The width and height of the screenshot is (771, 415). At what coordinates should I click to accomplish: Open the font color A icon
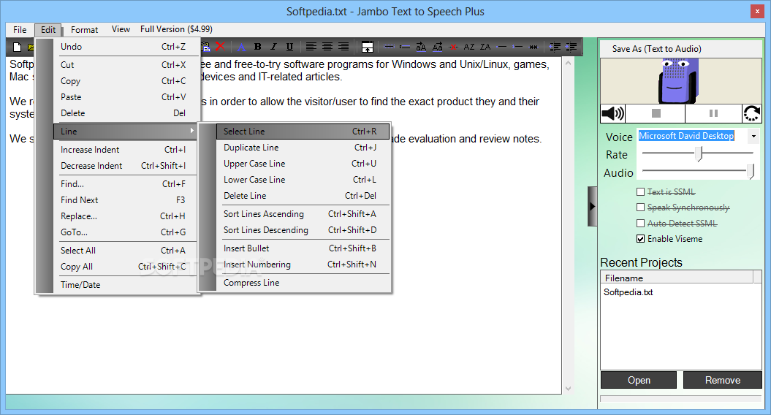241,47
